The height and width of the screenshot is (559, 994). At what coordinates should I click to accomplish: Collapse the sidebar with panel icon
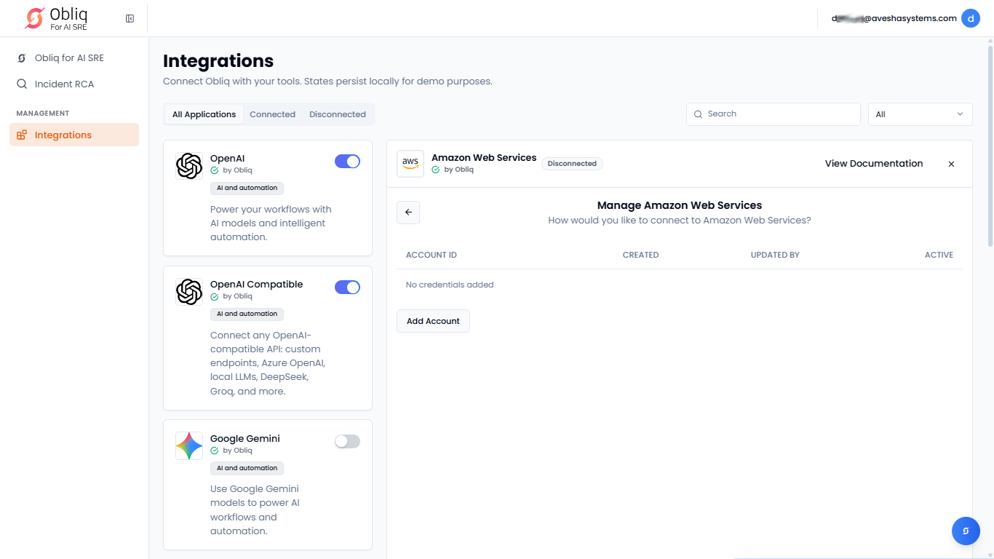coord(130,18)
